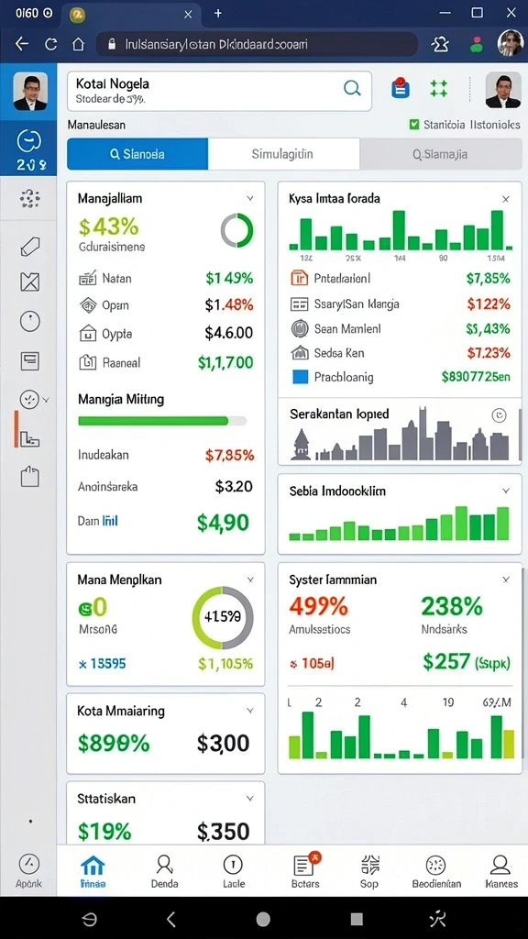Click the Pracbloanig blue square checkbox

tap(300, 377)
